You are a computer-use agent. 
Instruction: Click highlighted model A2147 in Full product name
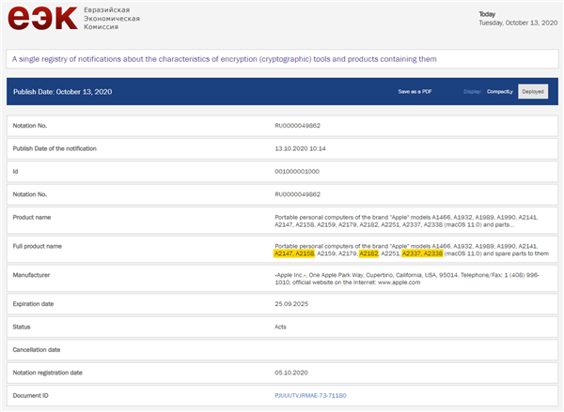(283, 253)
